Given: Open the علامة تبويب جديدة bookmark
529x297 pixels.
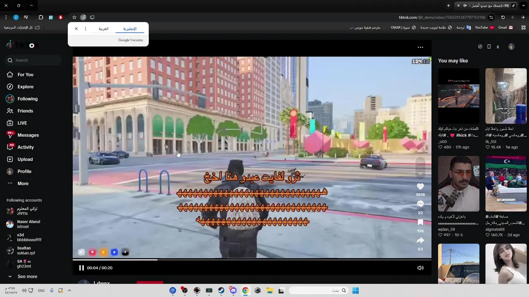Looking at the screenshot, I should pos(436,27).
